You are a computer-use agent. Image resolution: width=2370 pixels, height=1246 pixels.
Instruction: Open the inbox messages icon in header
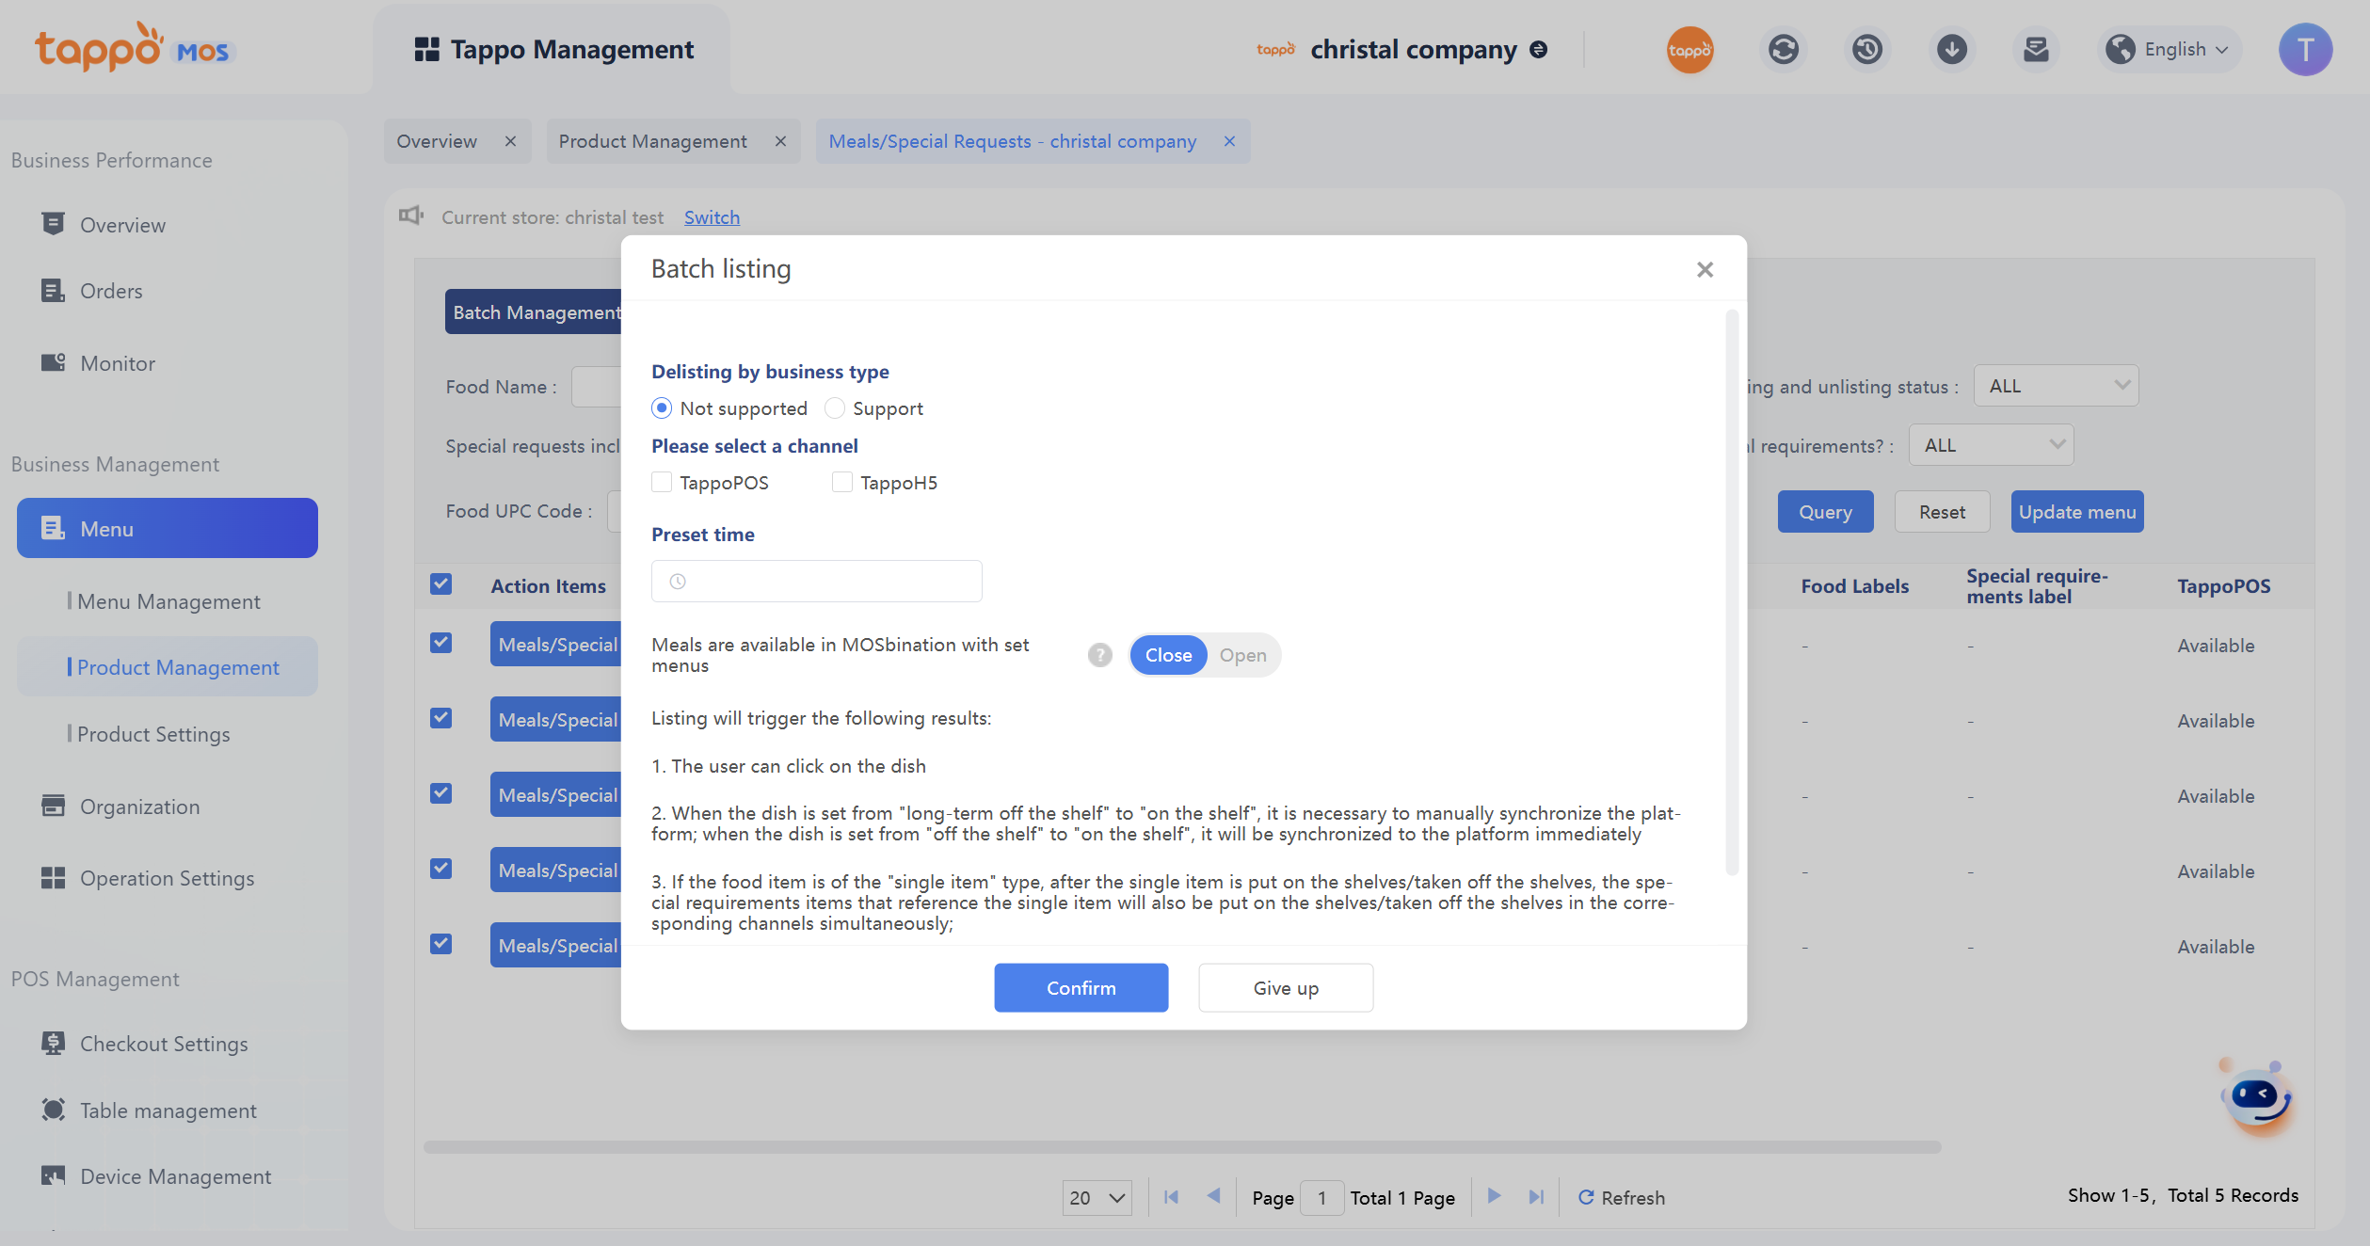coord(2036,49)
